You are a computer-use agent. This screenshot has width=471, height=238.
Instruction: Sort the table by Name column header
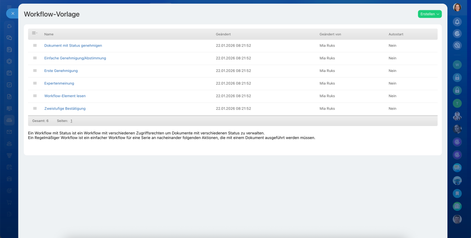[49, 34]
